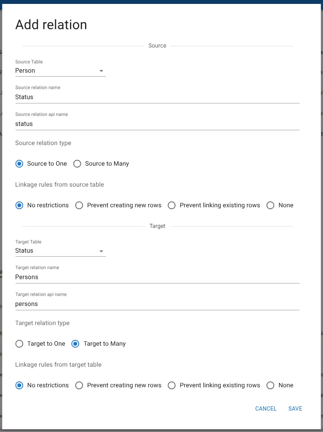Image resolution: width=323 pixels, height=432 pixels.
Task: Save the new relation
Action: 295,409
